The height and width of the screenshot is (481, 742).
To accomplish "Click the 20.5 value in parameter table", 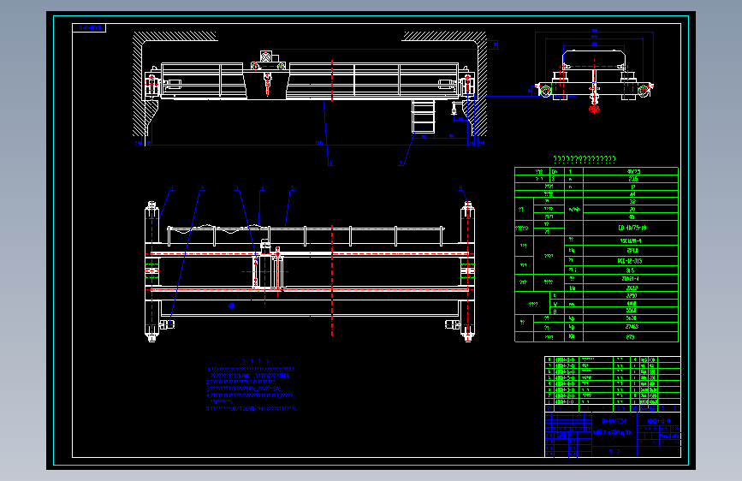I will [x=633, y=180].
